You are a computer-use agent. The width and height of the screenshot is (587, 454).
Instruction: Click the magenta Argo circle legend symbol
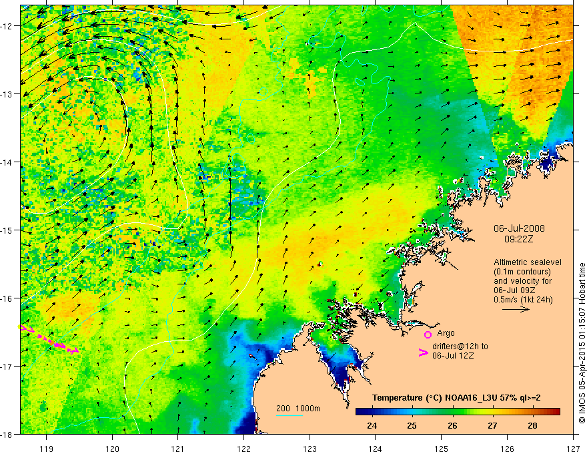pyautogui.click(x=428, y=334)
